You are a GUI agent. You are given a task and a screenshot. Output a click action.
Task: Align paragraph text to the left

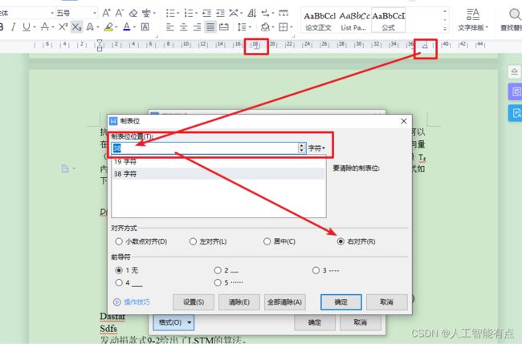(x=170, y=27)
